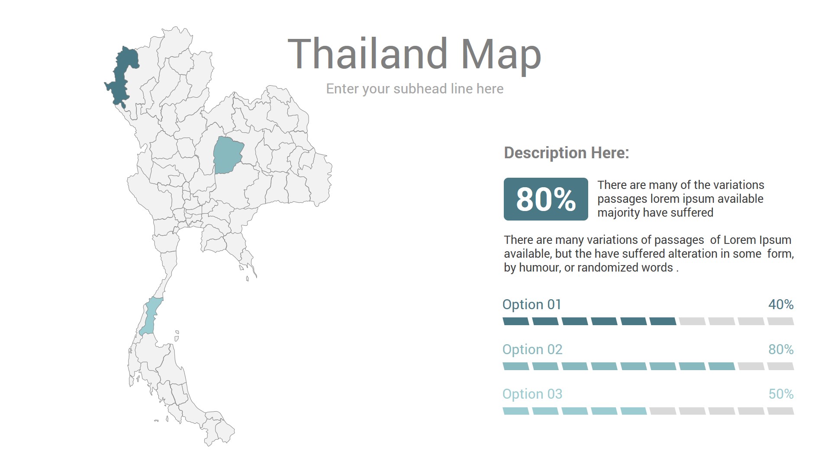
Task: Click the 40% value for Option 01
Action: (x=781, y=304)
